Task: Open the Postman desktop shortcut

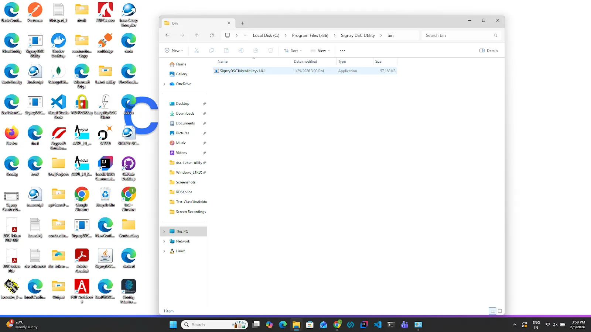Action: coord(35,13)
